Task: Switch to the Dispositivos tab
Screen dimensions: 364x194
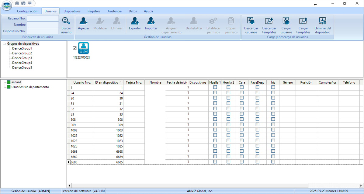Action: (x=72, y=11)
